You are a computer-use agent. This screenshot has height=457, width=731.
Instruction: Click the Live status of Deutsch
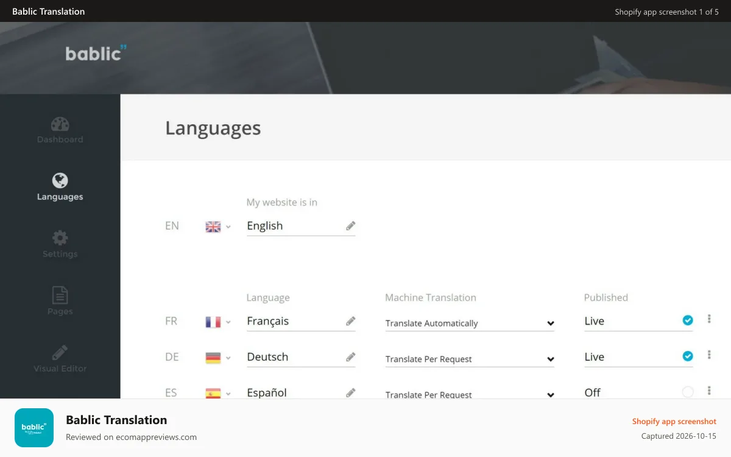click(595, 357)
